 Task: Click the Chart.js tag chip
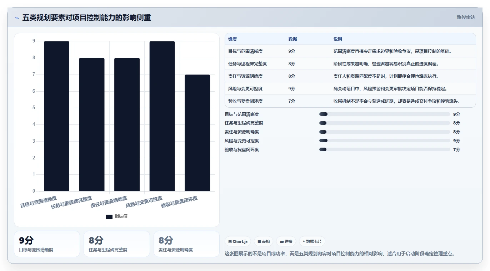coord(238,241)
